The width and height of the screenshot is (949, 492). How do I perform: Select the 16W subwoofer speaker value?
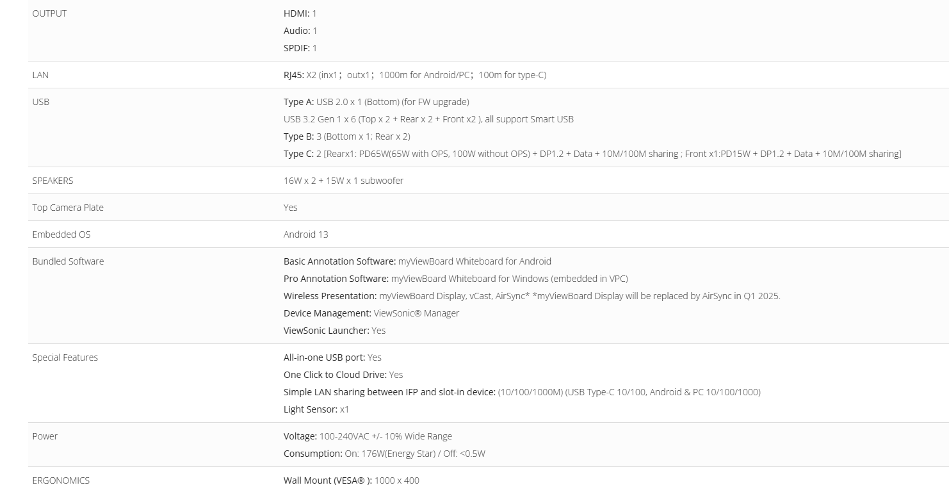tap(343, 181)
